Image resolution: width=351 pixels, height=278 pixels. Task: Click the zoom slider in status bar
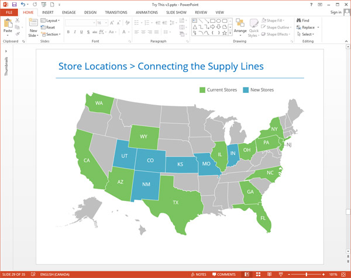click(306, 274)
